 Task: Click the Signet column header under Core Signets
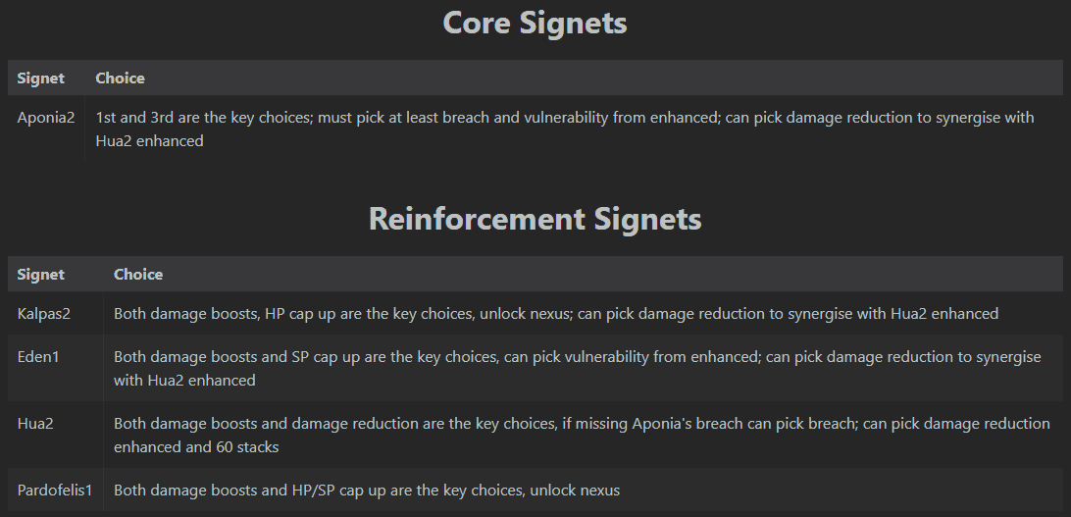[41, 78]
